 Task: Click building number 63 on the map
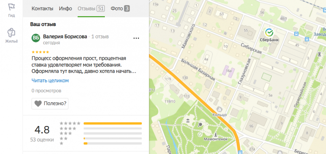point(222,14)
